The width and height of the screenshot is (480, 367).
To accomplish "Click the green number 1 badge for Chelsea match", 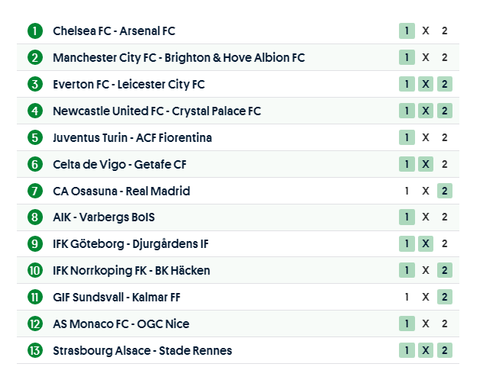I will 35,31.
